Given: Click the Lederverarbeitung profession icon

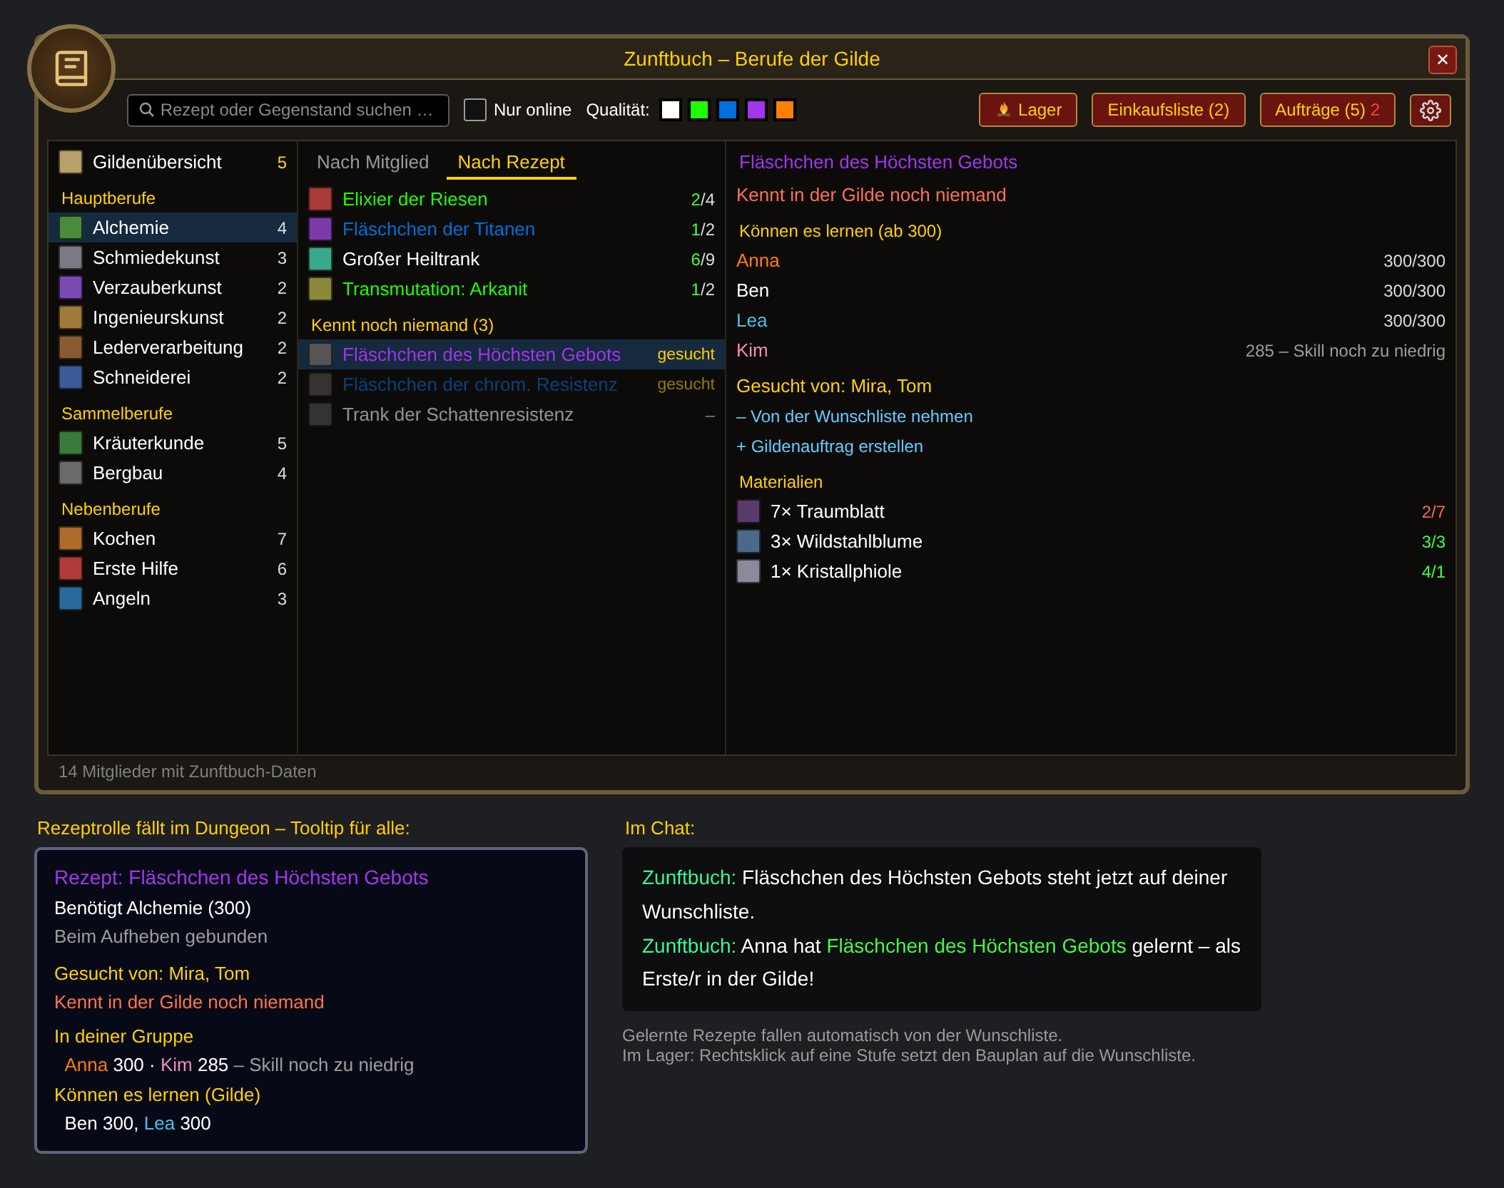Looking at the screenshot, I should [71, 347].
